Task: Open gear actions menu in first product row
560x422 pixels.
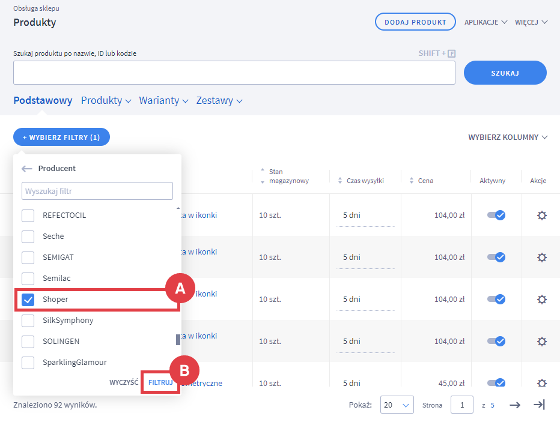Action: (541, 216)
